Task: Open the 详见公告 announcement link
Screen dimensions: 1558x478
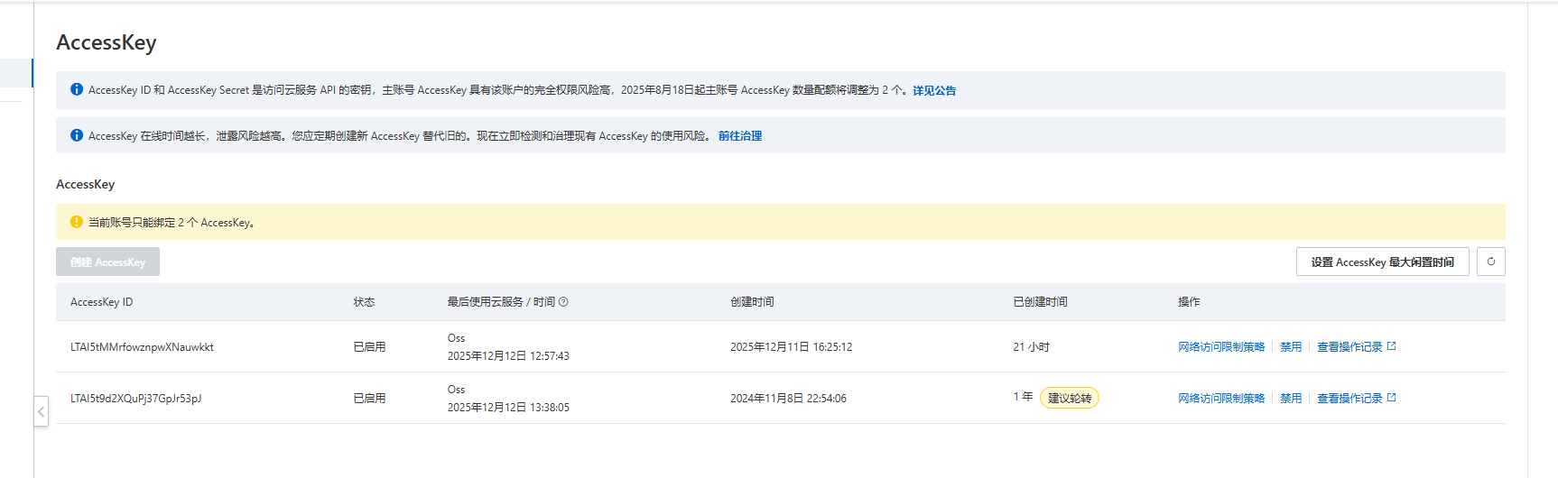Action: tap(933, 90)
